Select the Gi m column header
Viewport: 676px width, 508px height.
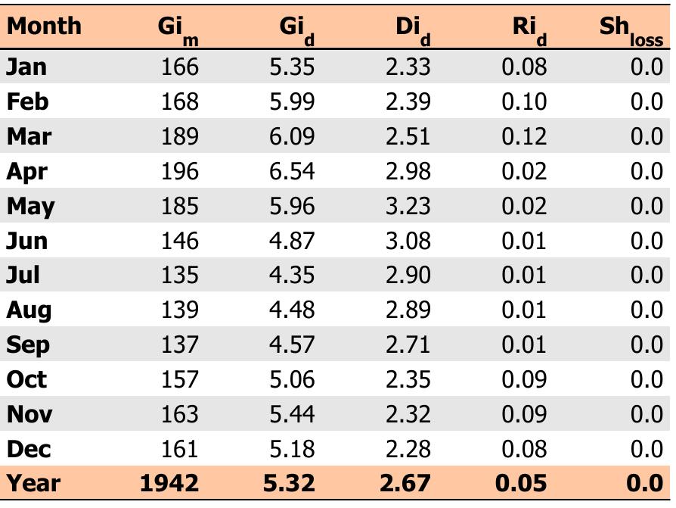pyautogui.click(x=178, y=29)
